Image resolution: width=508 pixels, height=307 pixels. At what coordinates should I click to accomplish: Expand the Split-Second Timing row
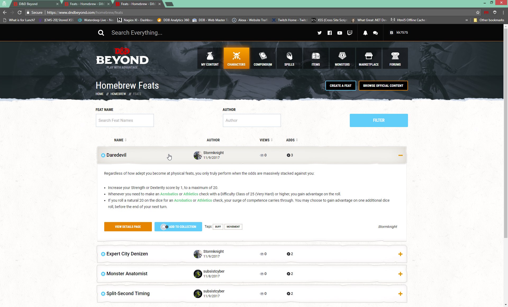[x=400, y=294]
